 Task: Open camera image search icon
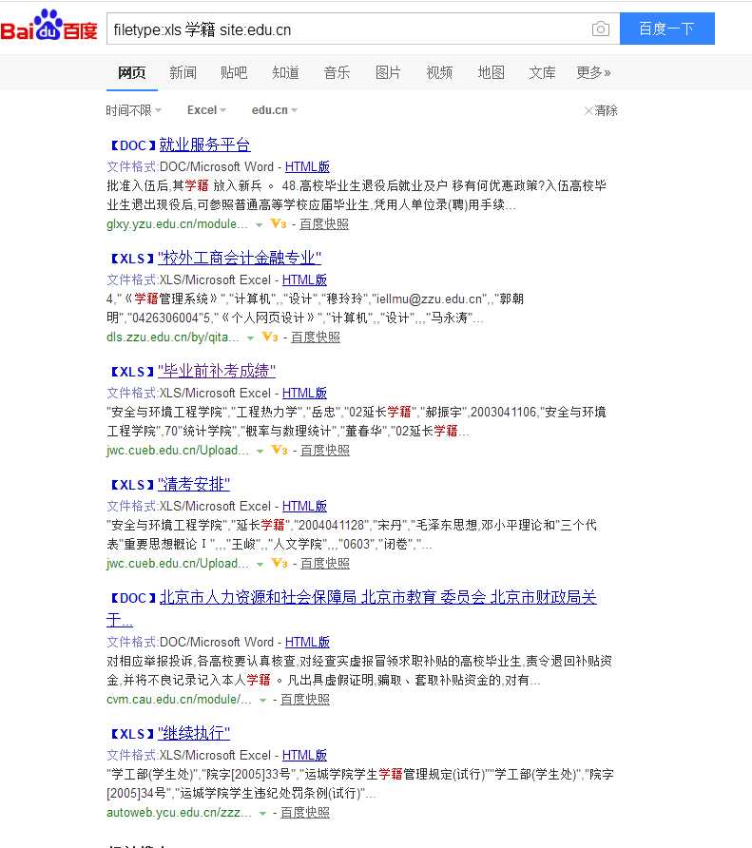click(601, 29)
